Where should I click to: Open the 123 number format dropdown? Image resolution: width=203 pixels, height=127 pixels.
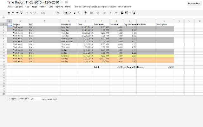[x=36, y=13]
